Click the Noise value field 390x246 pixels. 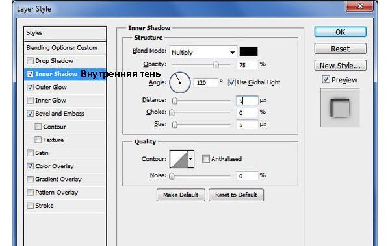click(247, 176)
